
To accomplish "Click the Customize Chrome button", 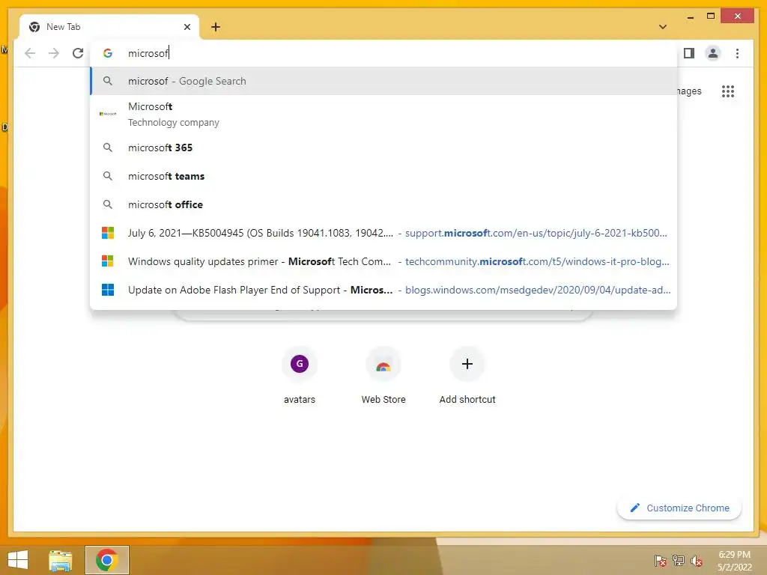I will click(x=679, y=508).
